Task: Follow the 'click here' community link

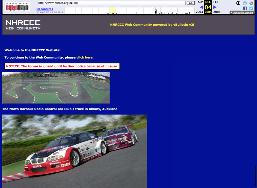Action: [84, 57]
